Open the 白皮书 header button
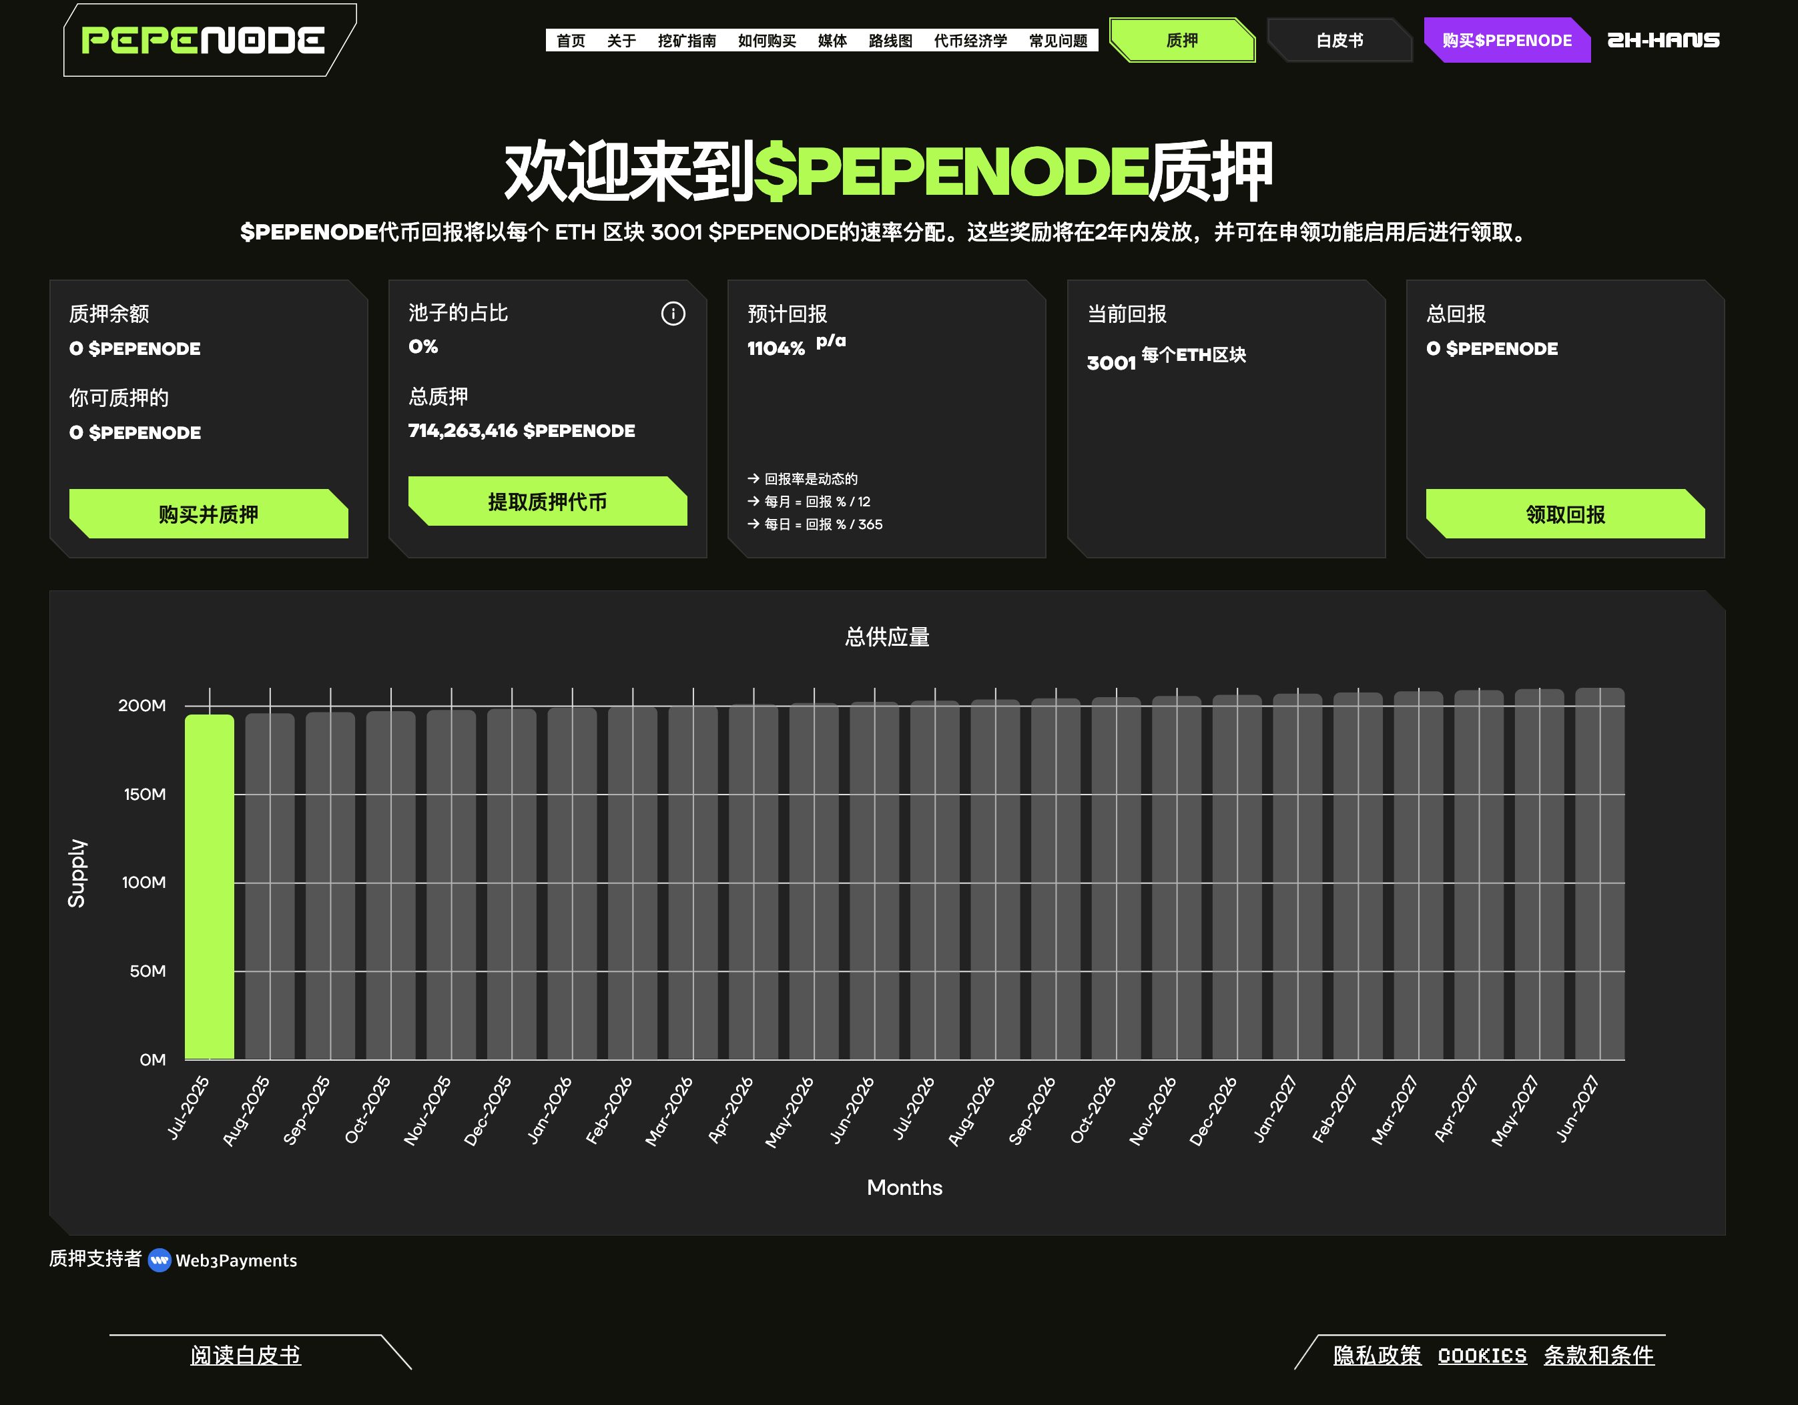Image resolution: width=1798 pixels, height=1405 pixels. pos(1339,40)
